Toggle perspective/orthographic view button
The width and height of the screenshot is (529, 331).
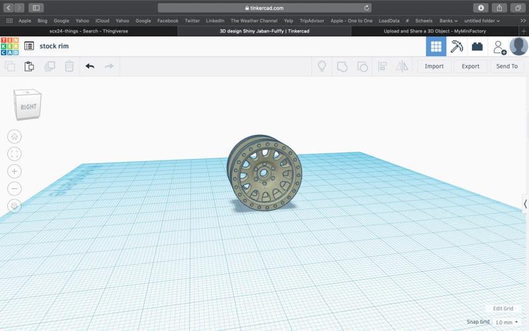[15, 206]
